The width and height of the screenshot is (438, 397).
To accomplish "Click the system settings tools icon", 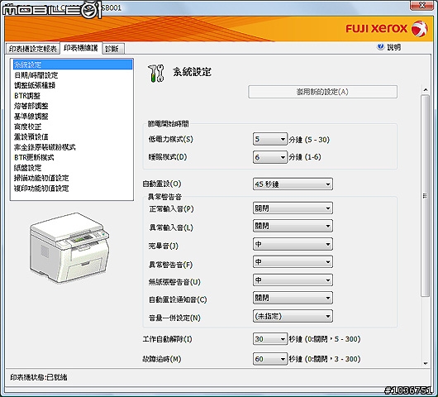I will (x=155, y=74).
